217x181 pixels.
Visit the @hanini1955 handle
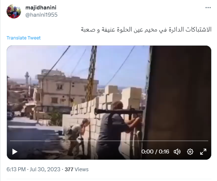(41, 15)
